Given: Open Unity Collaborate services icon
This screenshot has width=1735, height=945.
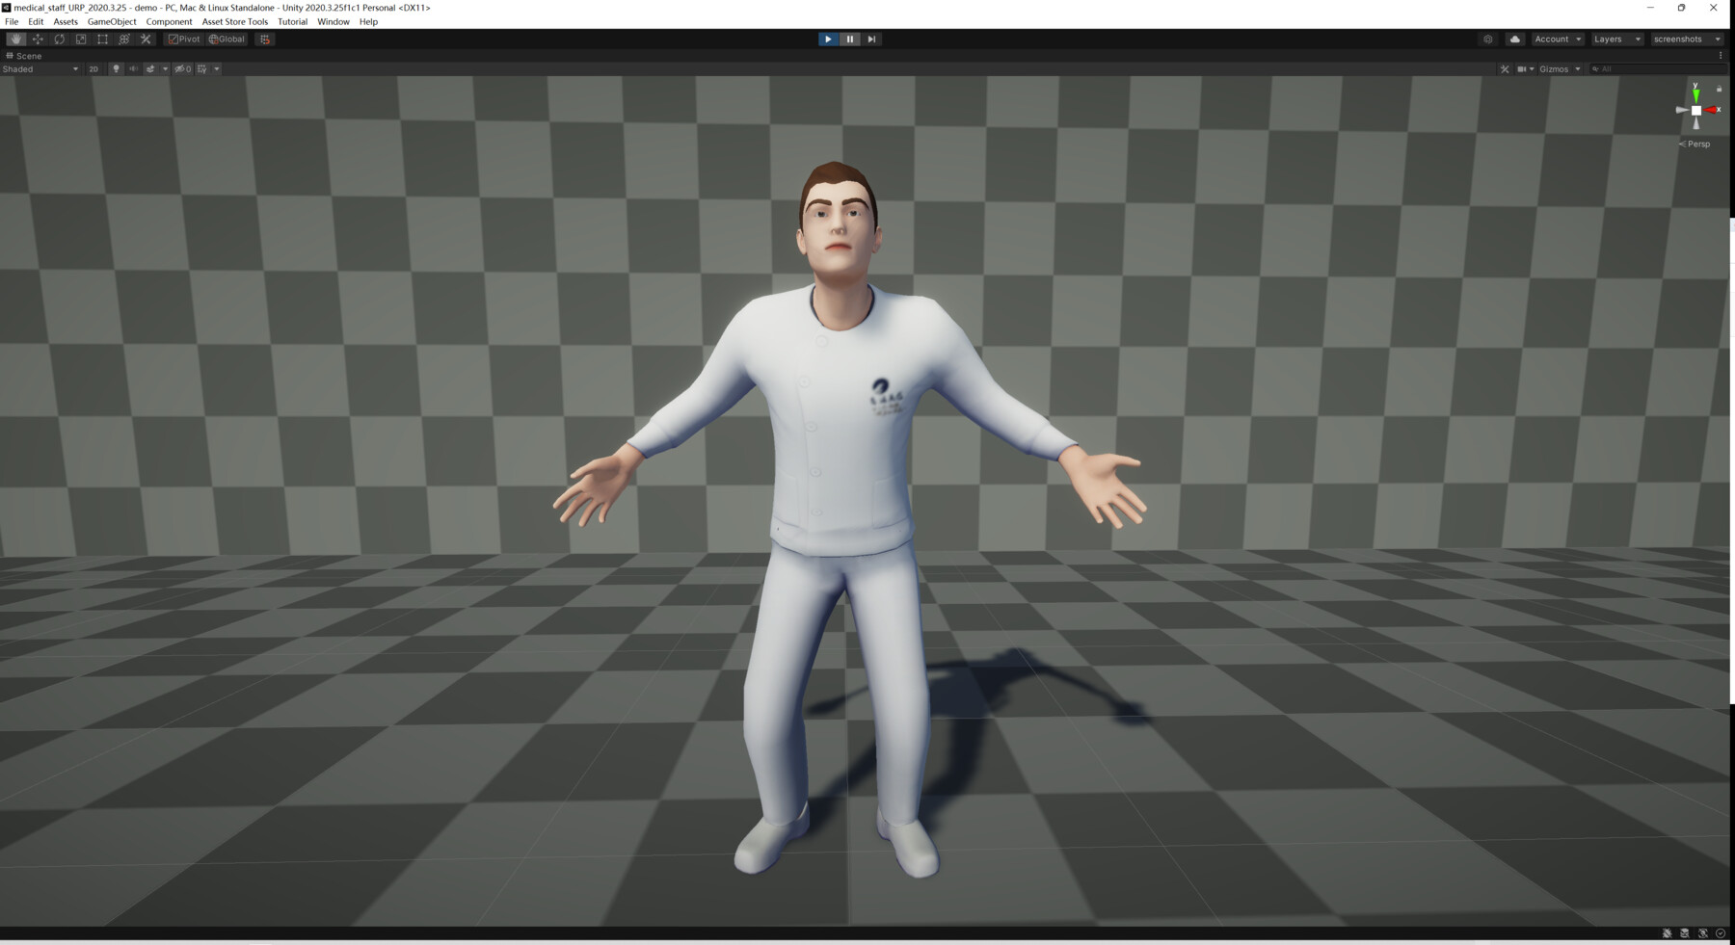Looking at the screenshot, I should 1488,39.
